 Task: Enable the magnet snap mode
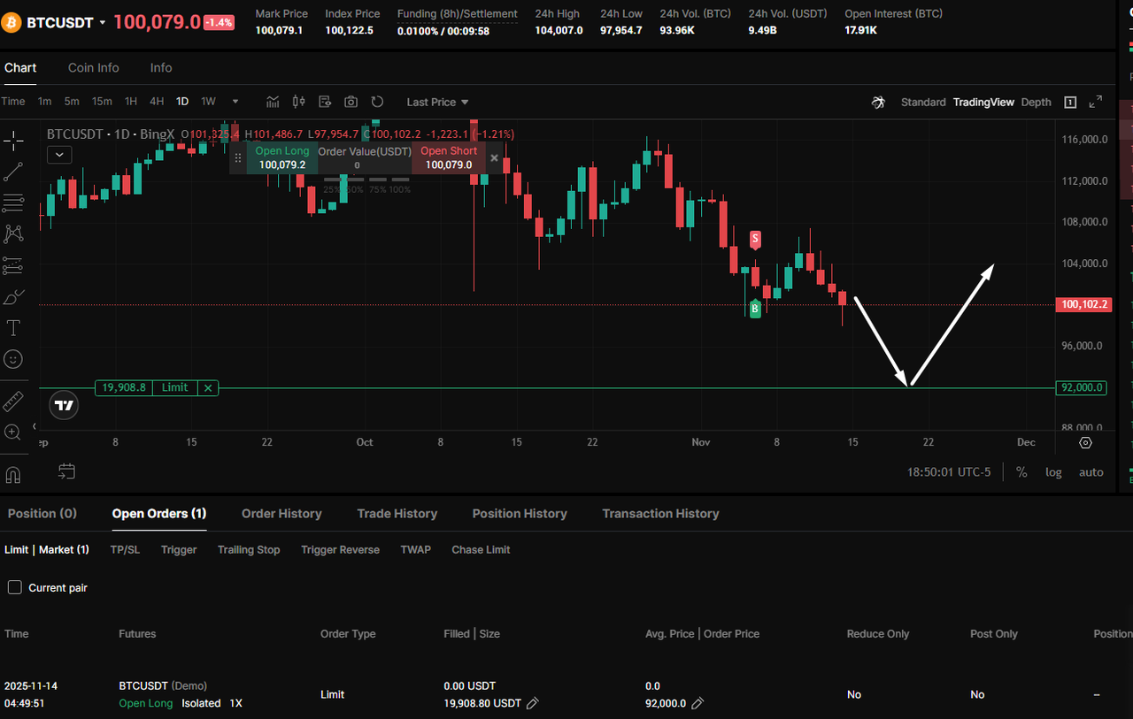(x=13, y=475)
